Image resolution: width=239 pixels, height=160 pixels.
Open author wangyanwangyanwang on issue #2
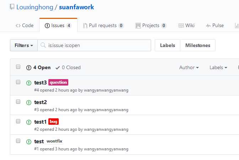(106, 129)
